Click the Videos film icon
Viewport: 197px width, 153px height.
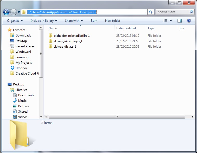pos(15,117)
